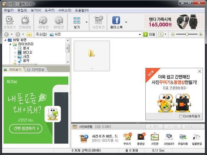The width and height of the screenshot is (207, 155).
Task: Open the address bar dropdown arrow
Action: [x=140, y=34]
